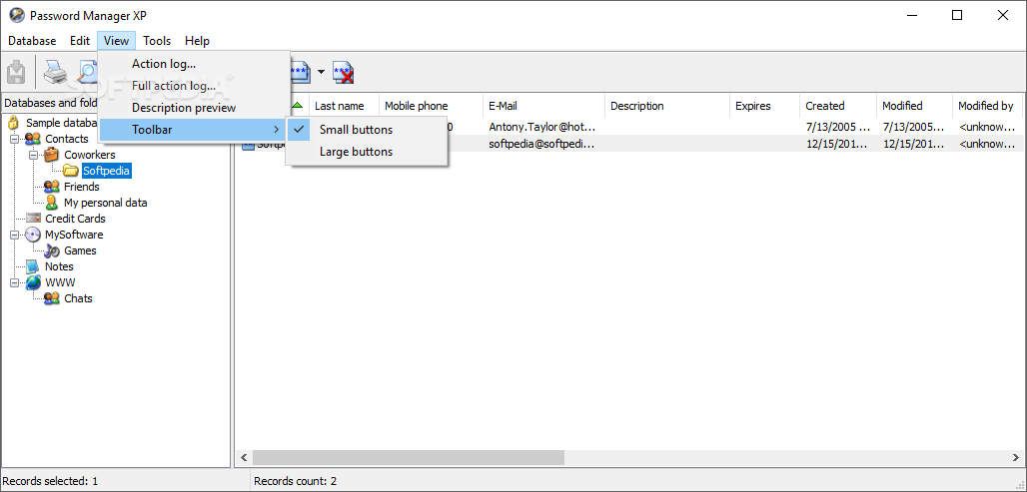Viewport: 1027px width, 492px height.
Task: Collapse the WWW tree node
Action: [14, 282]
